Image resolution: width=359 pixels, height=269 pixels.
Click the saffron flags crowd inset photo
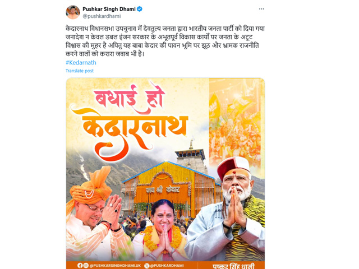236,121
